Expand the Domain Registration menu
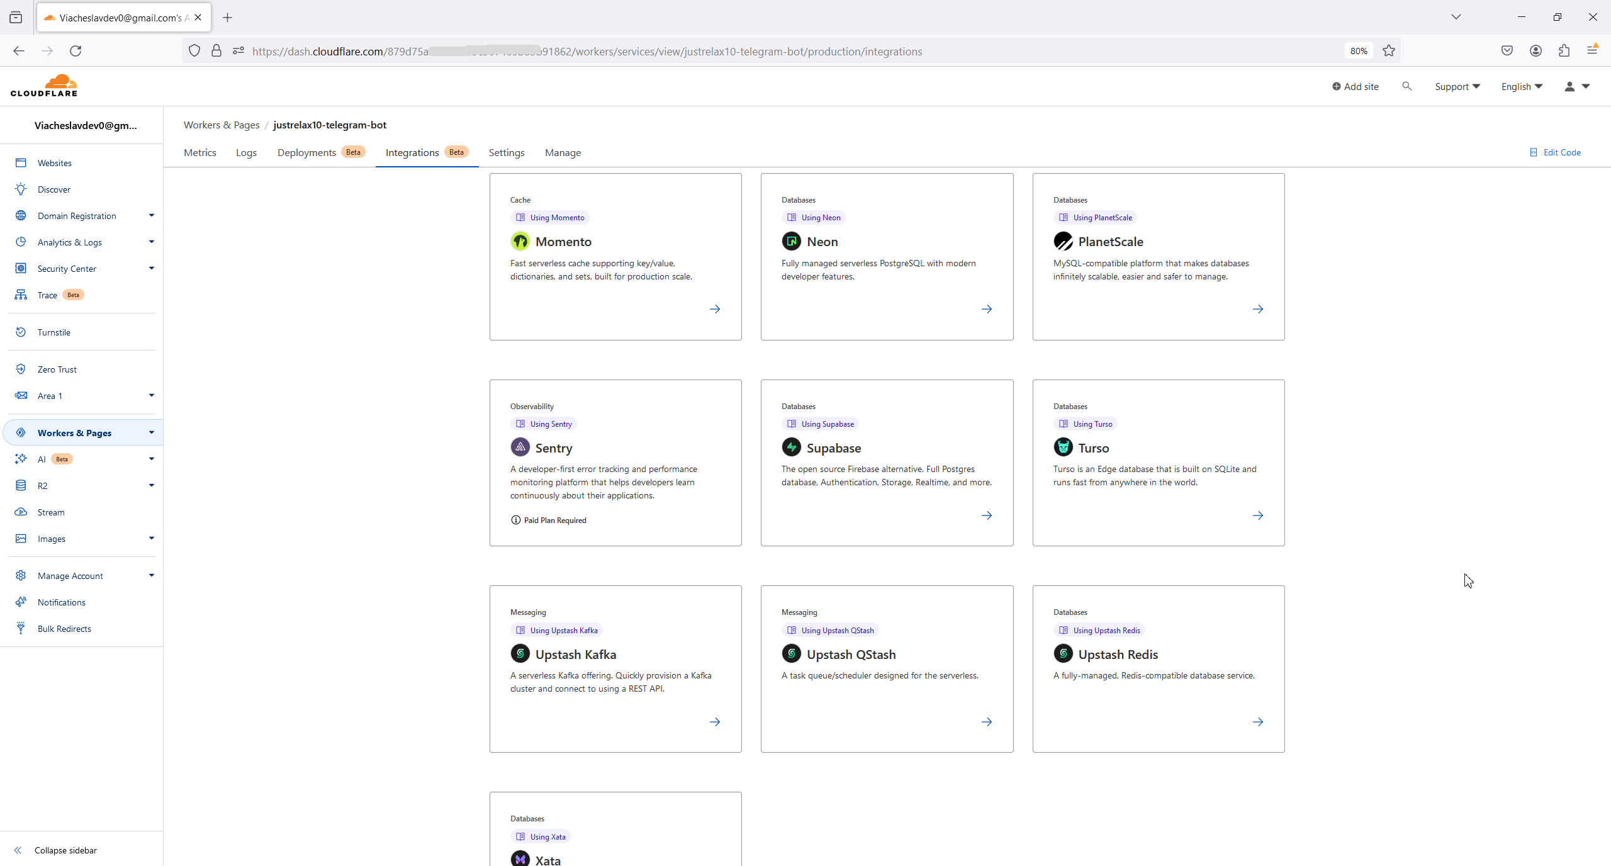 (x=151, y=215)
